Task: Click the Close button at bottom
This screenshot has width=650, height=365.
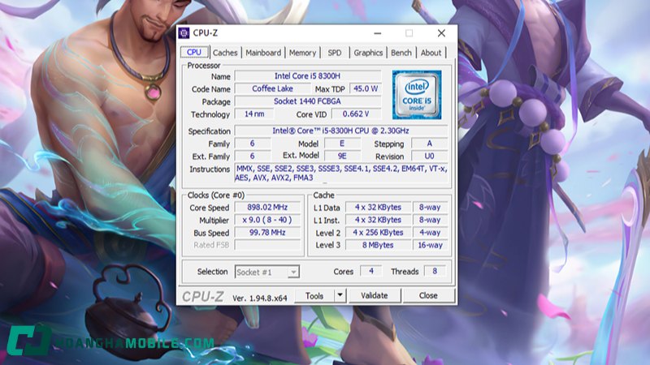Action: click(428, 295)
